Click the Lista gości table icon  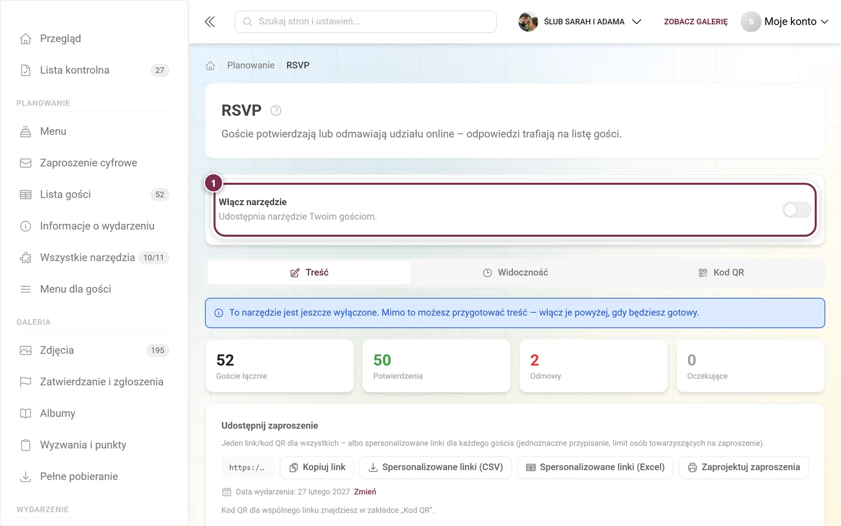[26, 195]
